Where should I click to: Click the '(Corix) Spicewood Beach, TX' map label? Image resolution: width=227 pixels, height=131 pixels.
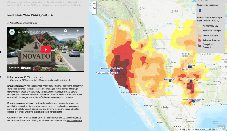tap(193, 99)
